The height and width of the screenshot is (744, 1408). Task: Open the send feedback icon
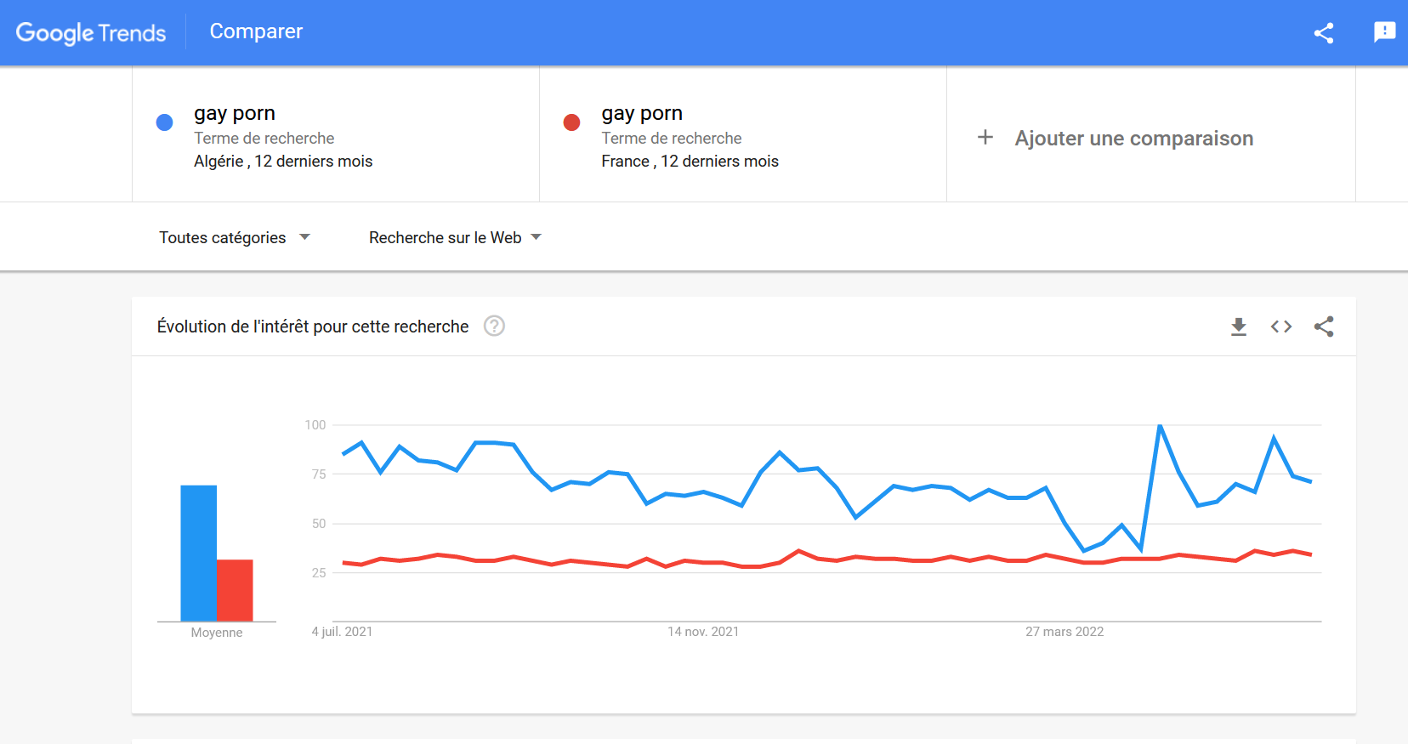tap(1384, 32)
